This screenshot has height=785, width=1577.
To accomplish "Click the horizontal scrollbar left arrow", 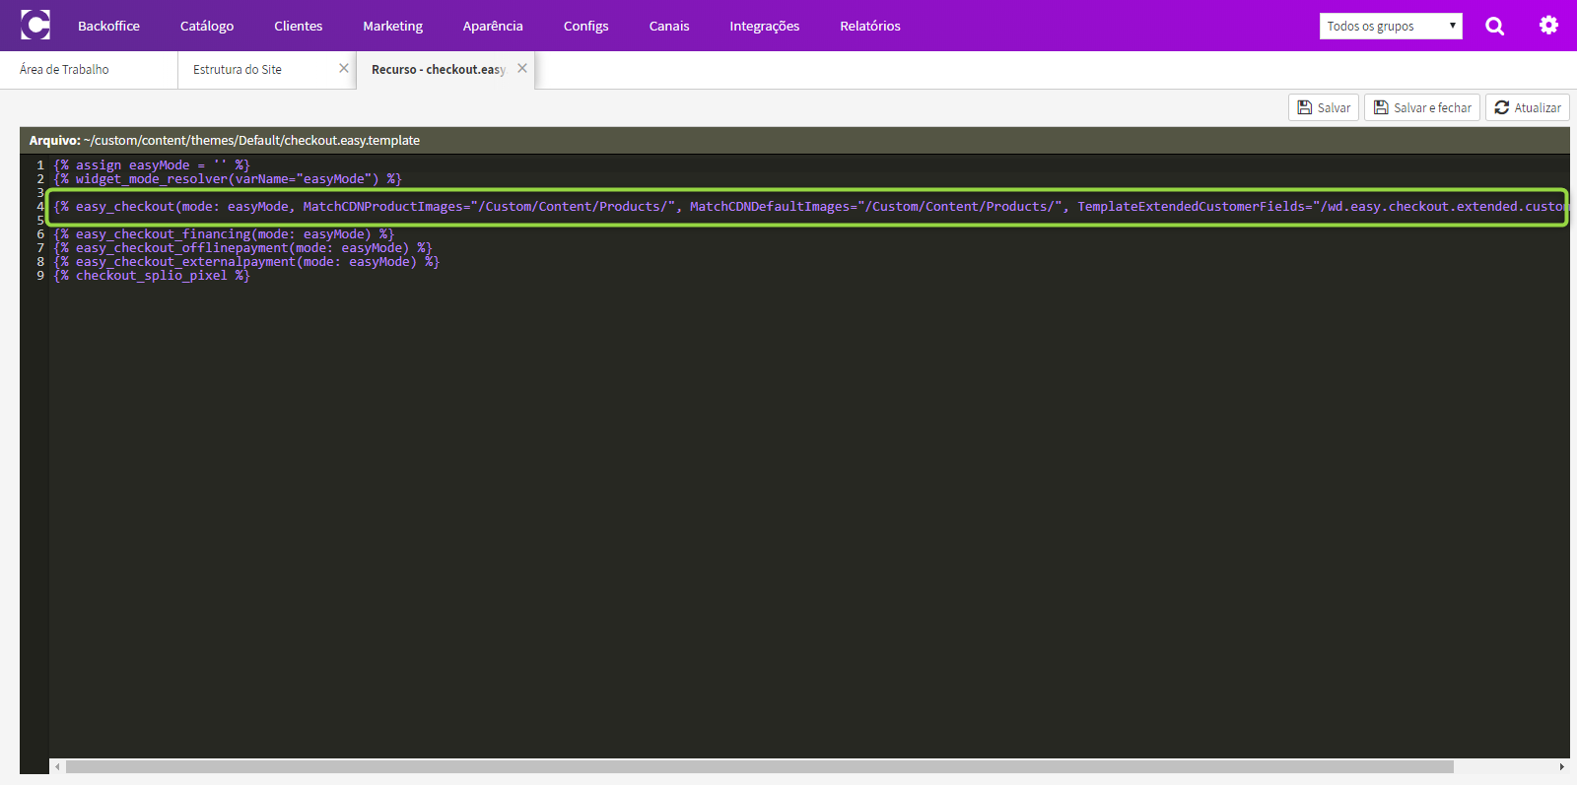I will click(57, 766).
